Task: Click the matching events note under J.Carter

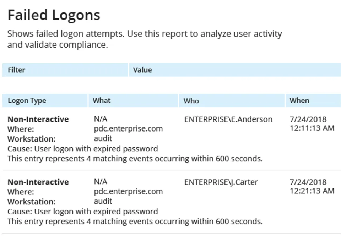Action: click(x=135, y=222)
